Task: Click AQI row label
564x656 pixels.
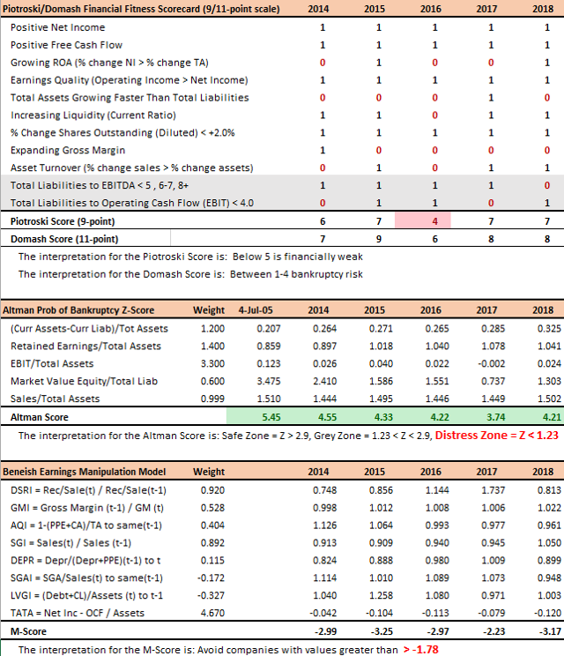Action: click(86, 525)
